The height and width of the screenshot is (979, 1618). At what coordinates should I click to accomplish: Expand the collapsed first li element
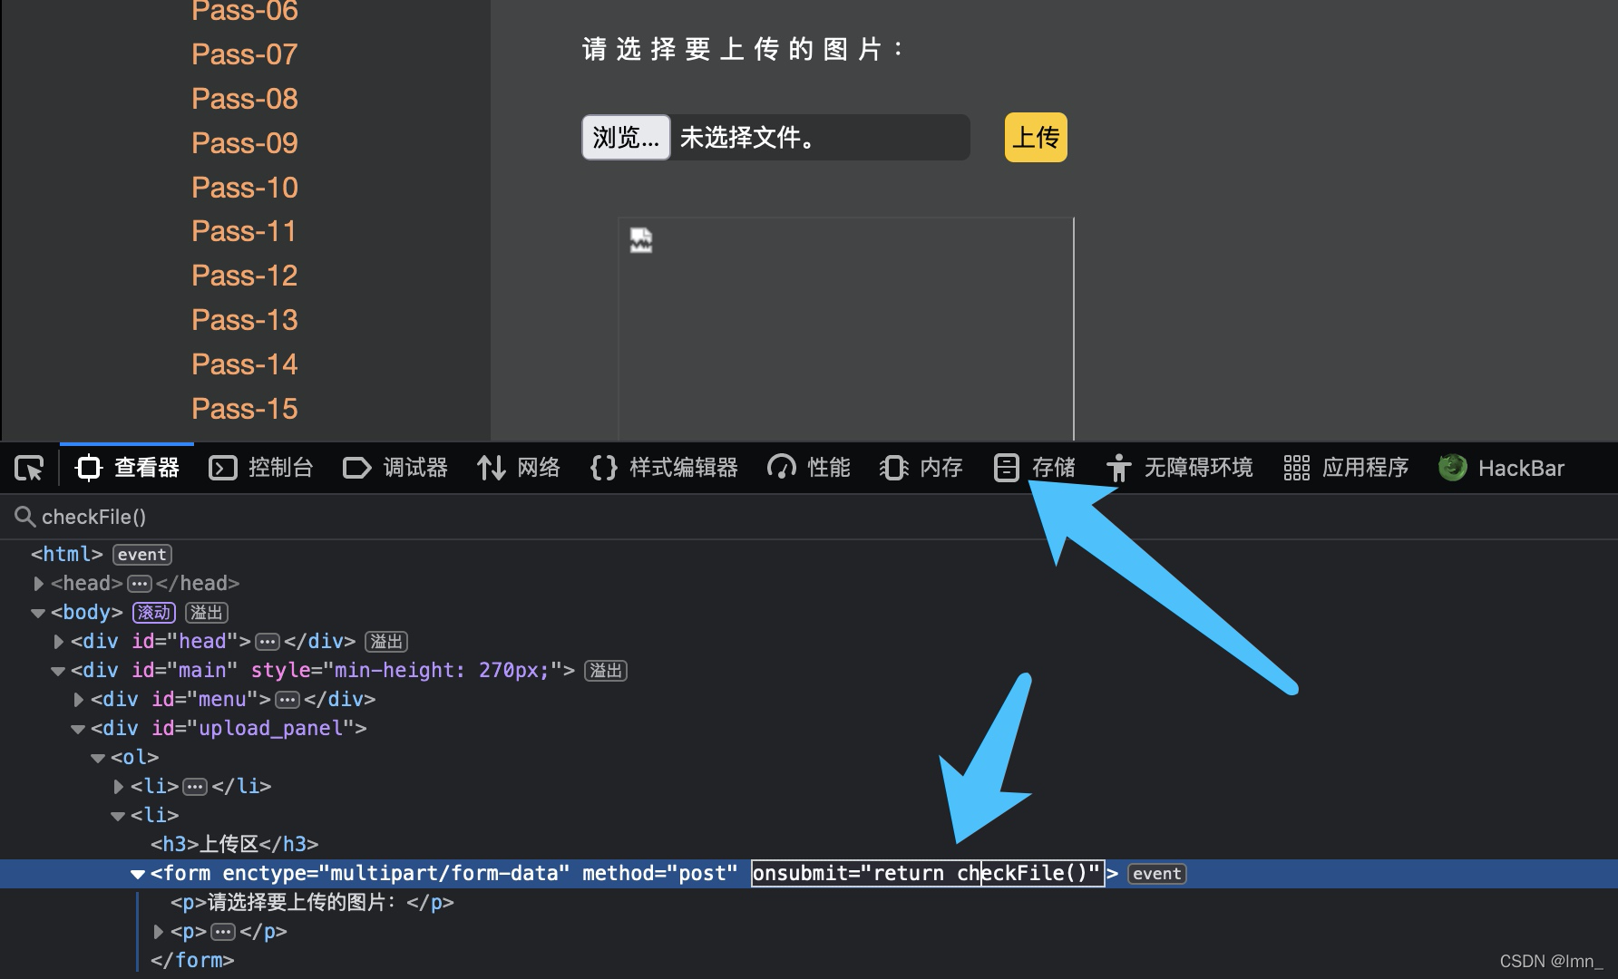pos(119,787)
